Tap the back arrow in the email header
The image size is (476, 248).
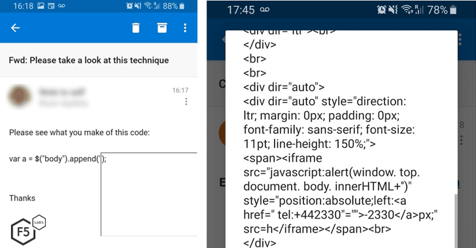click(x=15, y=28)
